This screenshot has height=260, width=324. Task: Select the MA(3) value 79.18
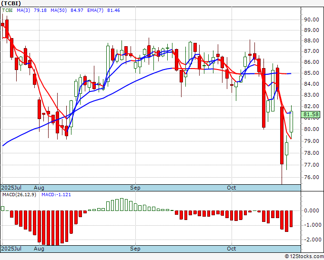pos(40,10)
